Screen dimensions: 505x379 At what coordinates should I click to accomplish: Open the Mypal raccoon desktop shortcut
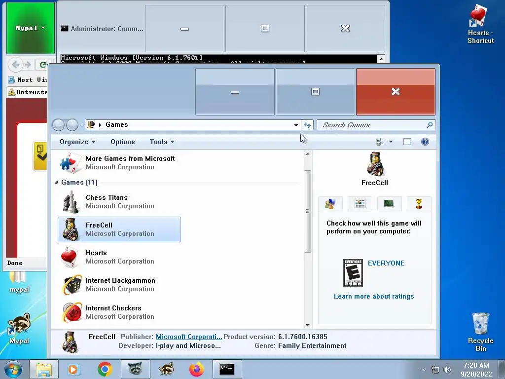[19, 328]
